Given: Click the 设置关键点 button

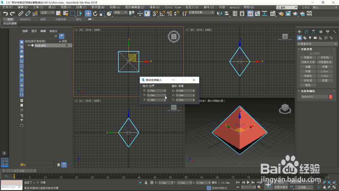Looking at the screenshot, I should pos(281,187).
